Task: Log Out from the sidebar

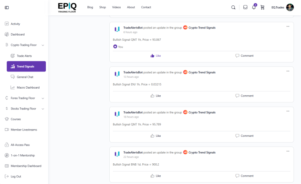Action: 16,177
